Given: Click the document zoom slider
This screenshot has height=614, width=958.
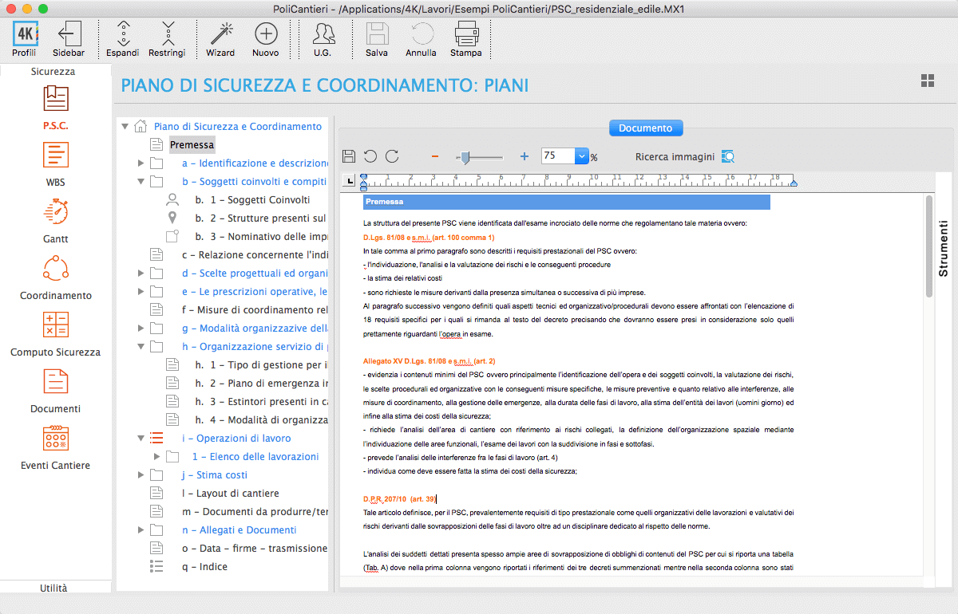Looking at the screenshot, I should pyautogui.click(x=479, y=157).
